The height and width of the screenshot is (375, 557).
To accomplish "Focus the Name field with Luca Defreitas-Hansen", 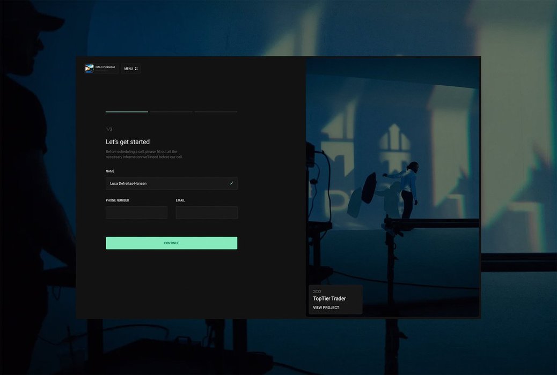I will 166,183.
